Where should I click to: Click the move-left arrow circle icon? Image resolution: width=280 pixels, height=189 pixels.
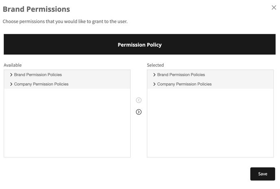pos(139,100)
